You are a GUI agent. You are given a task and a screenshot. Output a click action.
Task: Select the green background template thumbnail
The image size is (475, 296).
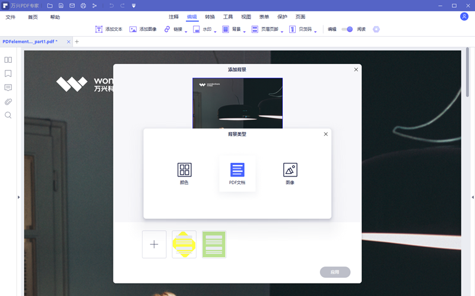click(214, 244)
